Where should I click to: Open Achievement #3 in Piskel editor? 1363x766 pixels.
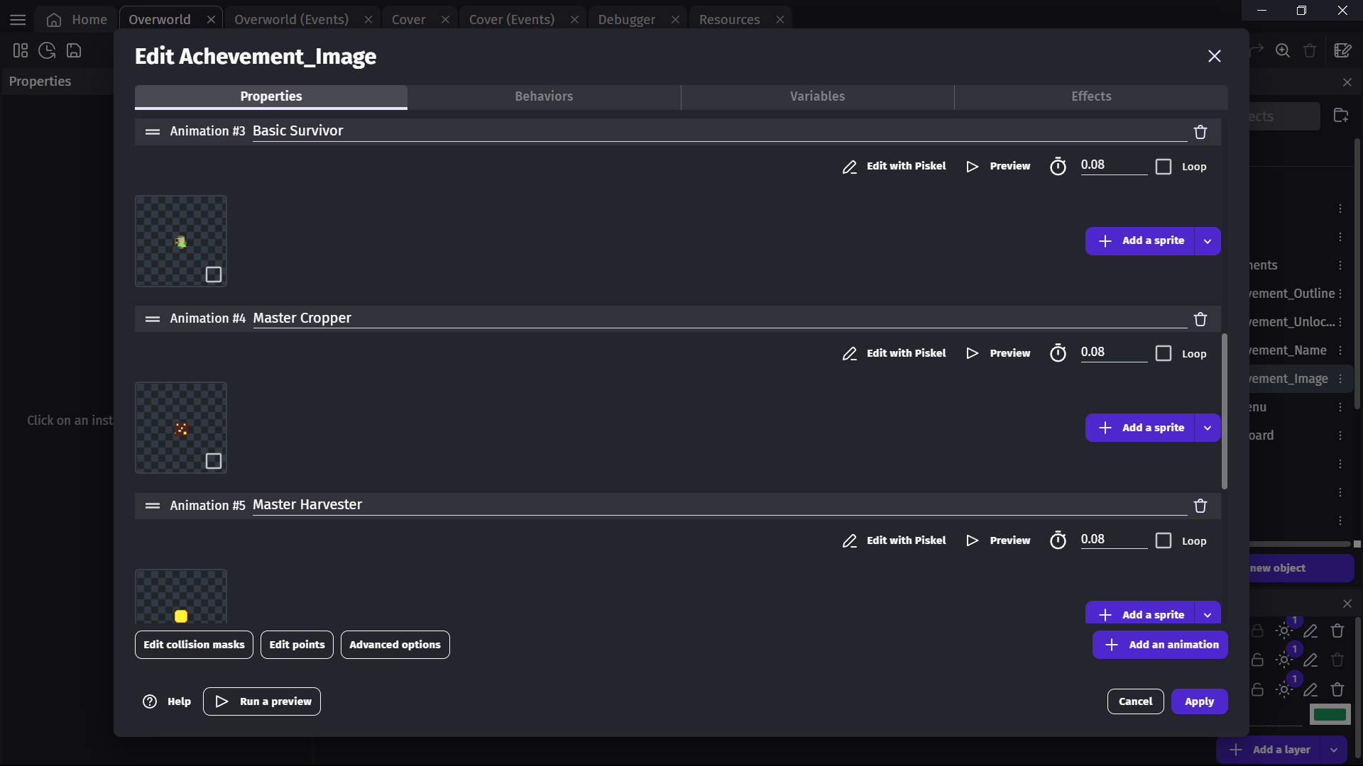pyautogui.click(x=893, y=166)
